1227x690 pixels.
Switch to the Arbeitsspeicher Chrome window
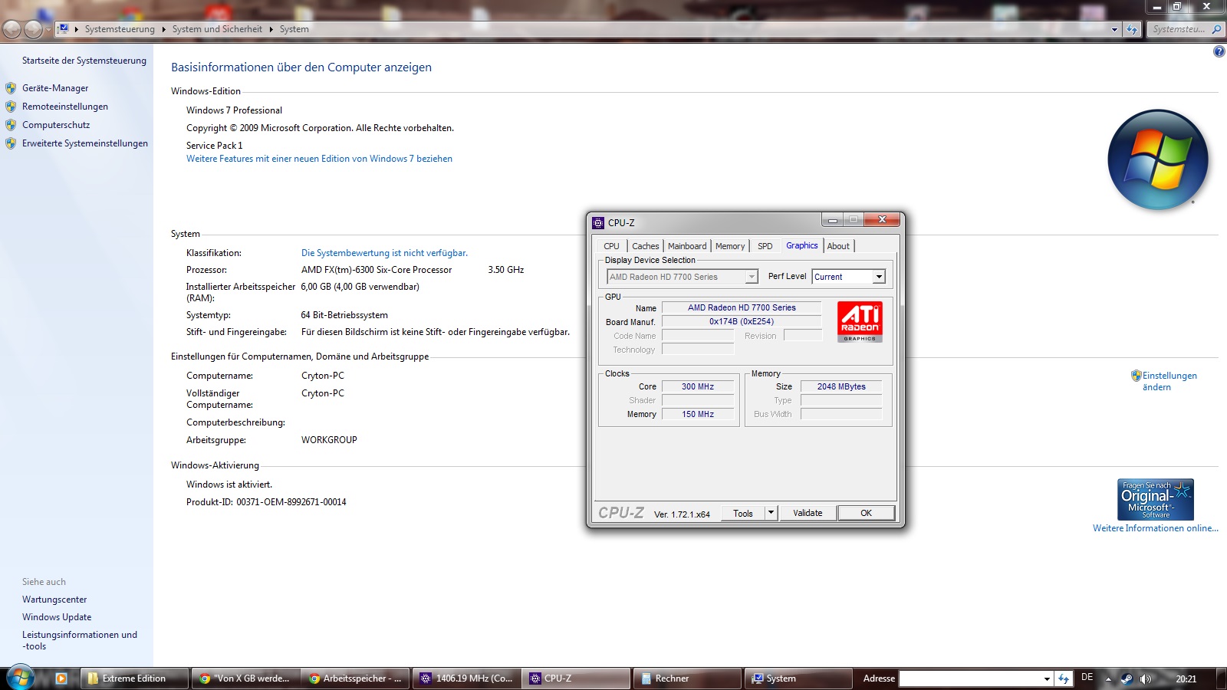355,678
